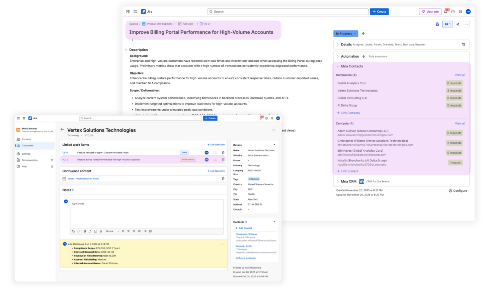
Task: Open the Jira app switcher grid icon
Action: (135, 11)
